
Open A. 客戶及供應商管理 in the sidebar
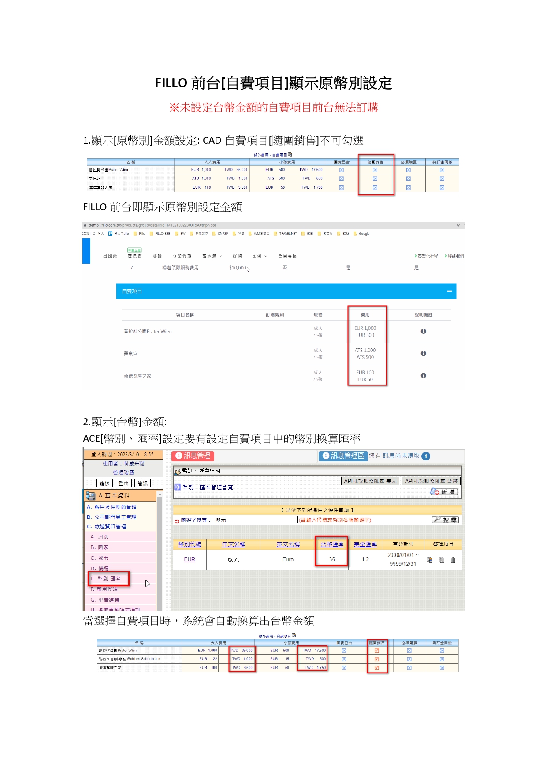112,507
